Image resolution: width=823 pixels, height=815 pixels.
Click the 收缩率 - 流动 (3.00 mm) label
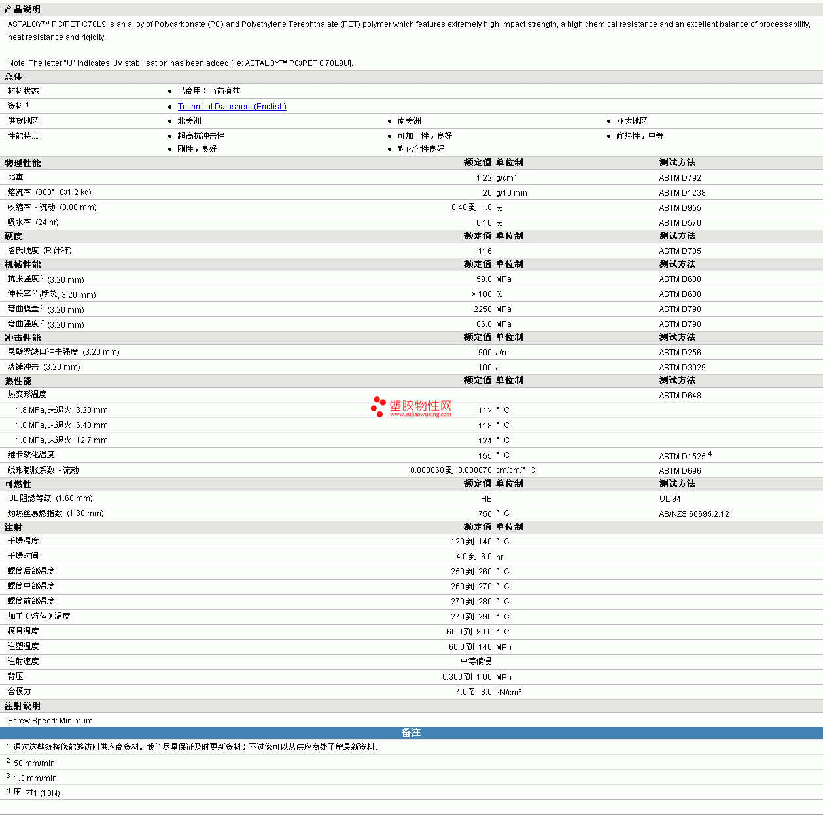52,207
